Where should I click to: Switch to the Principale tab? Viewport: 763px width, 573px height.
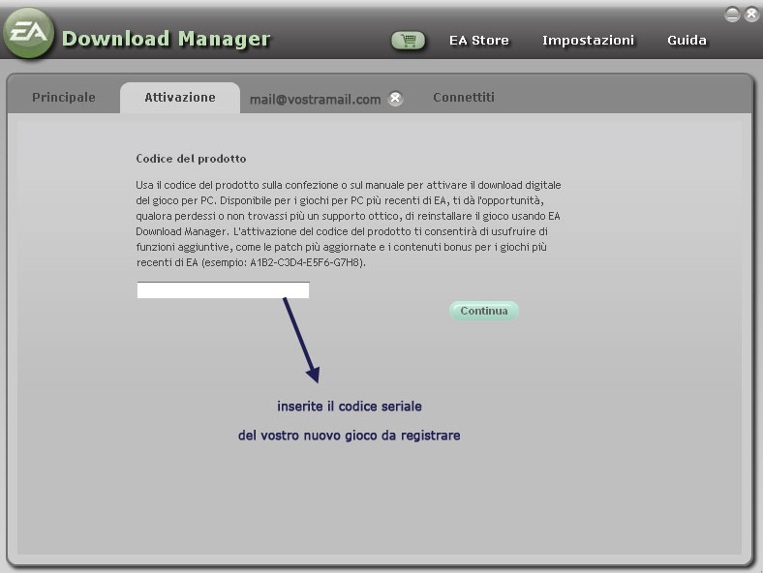coord(64,98)
